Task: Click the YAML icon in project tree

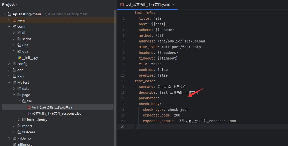Action: tap(29, 107)
